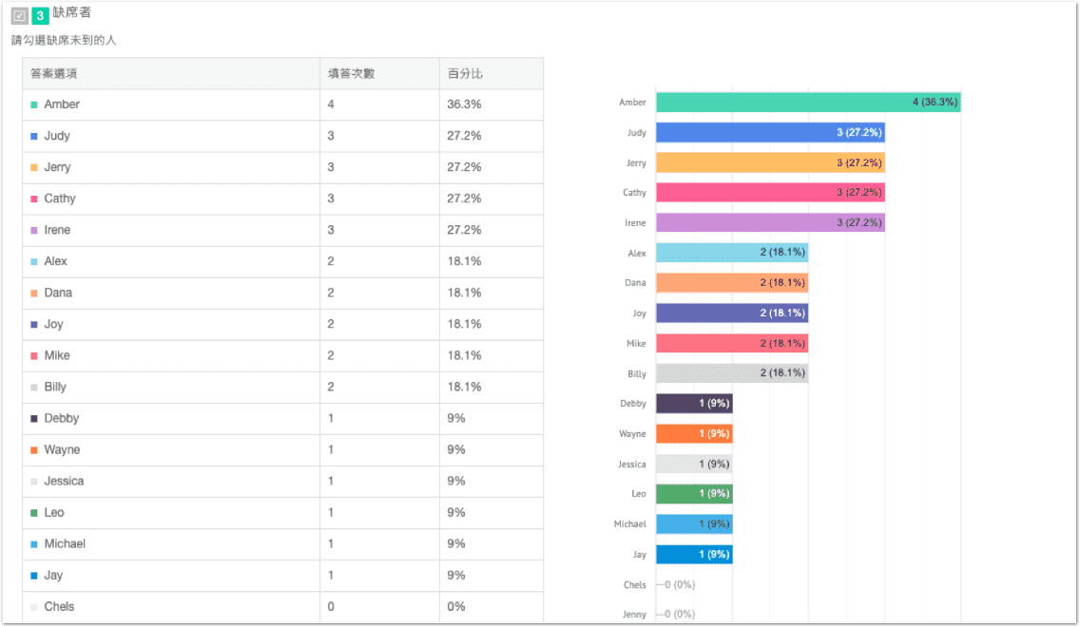Click the Wayne axis label in chart
1080x627 pixels.
tap(632, 434)
